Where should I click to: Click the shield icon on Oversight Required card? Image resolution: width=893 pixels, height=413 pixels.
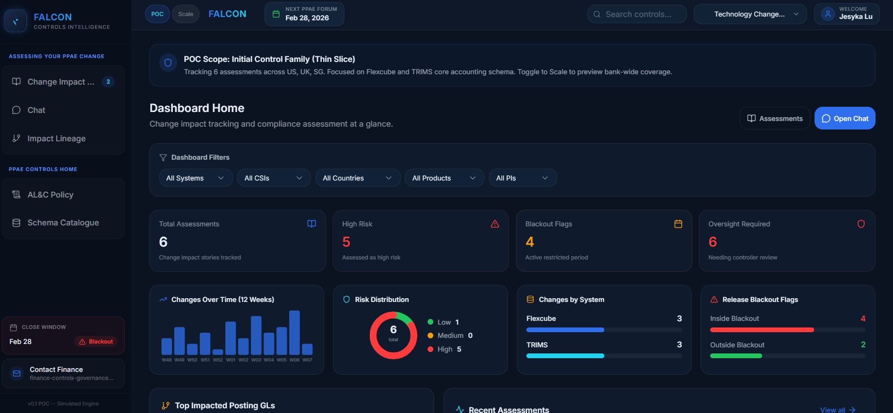click(x=861, y=224)
